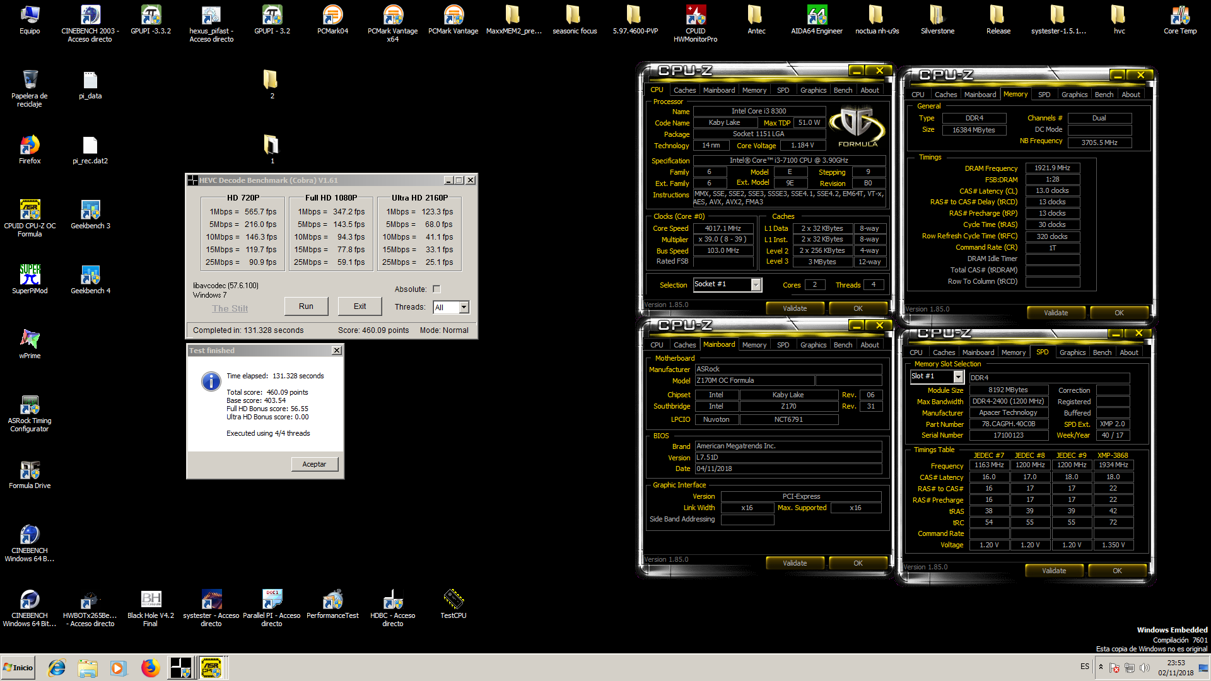Screen dimensions: 1211x681
Task: Open Bench tab in top-left CPU-Z
Action: click(843, 90)
